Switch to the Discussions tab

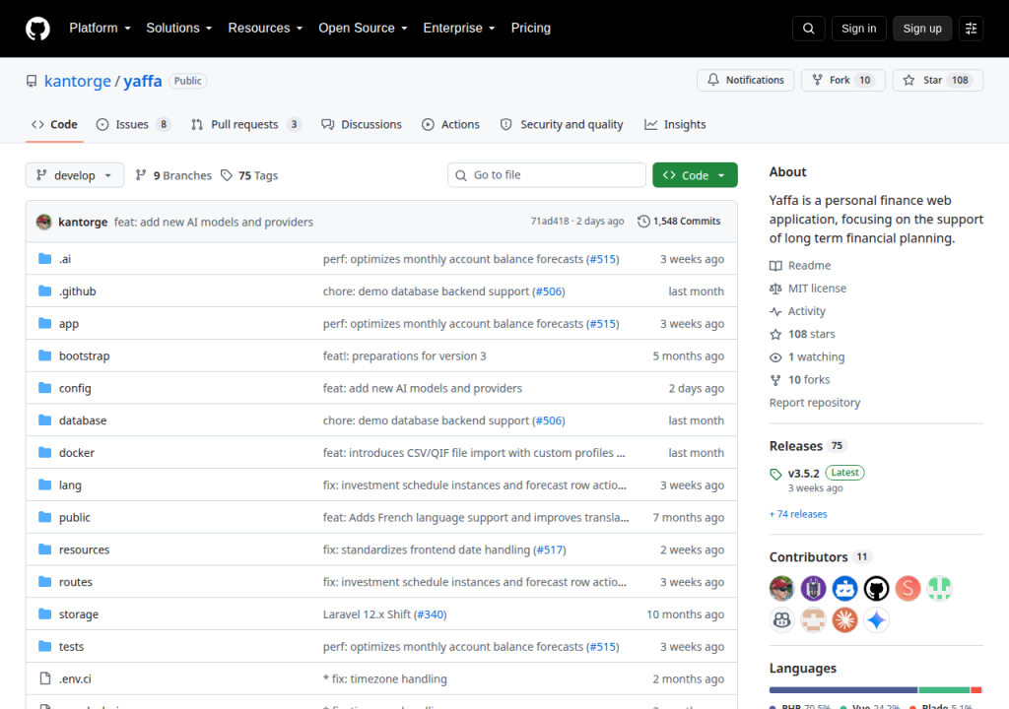pos(362,125)
